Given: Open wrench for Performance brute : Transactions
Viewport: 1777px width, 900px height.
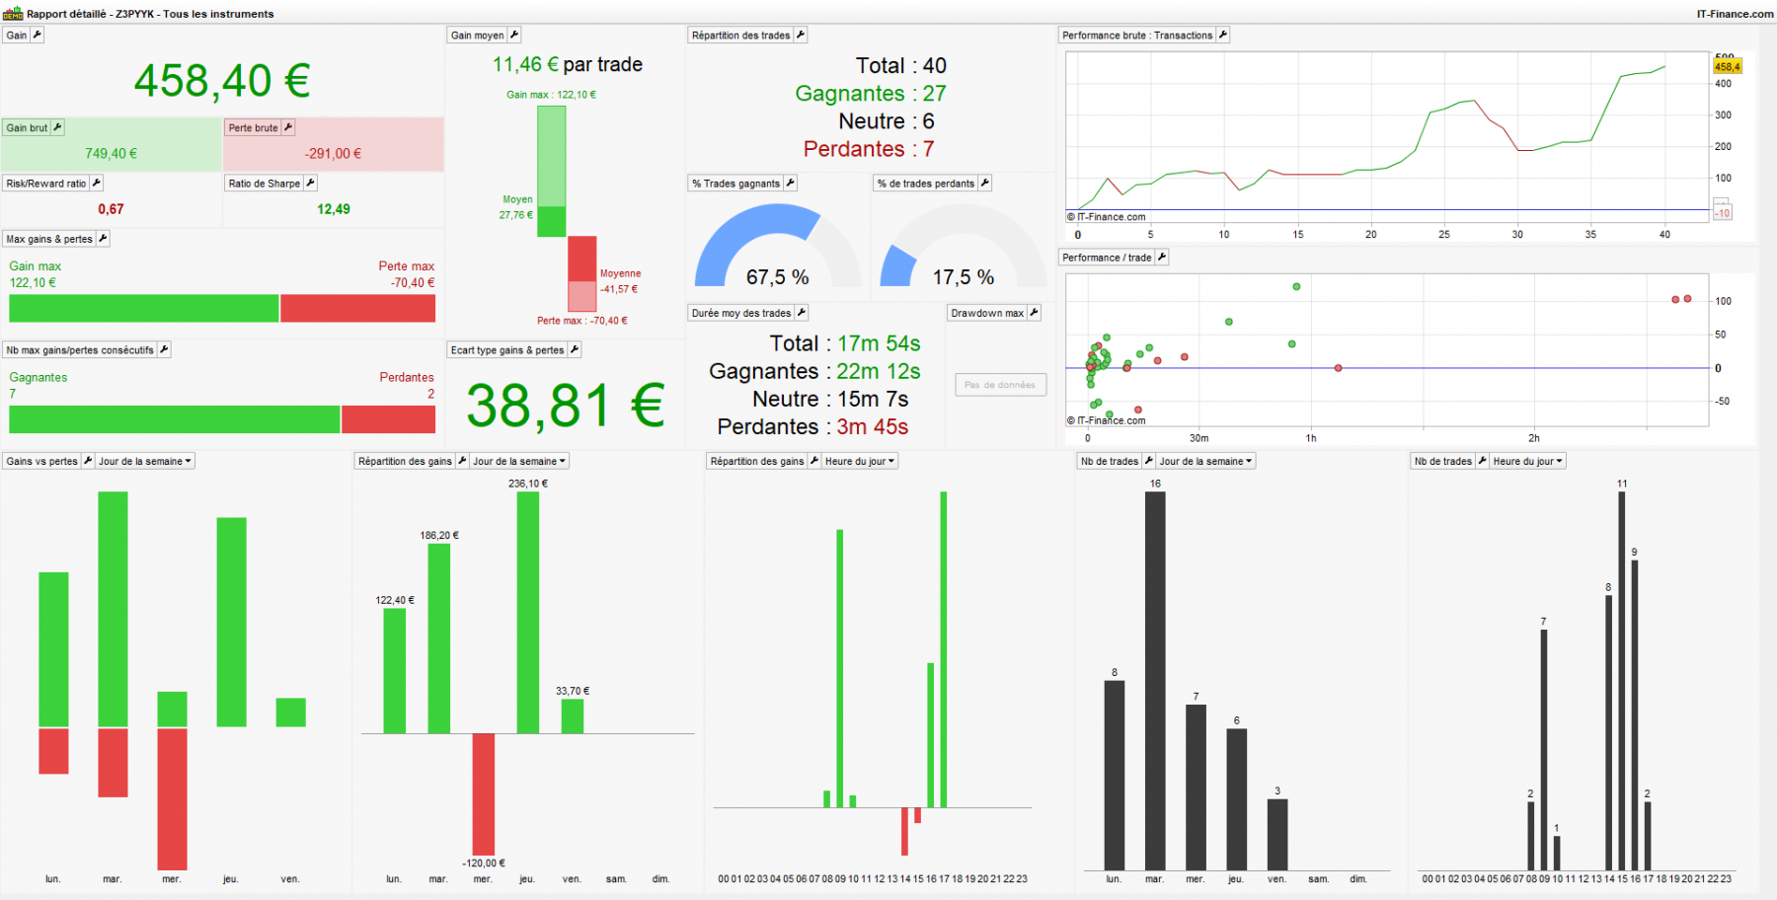Looking at the screenshot, I should pyautogui.click(x=1223, y=35).
